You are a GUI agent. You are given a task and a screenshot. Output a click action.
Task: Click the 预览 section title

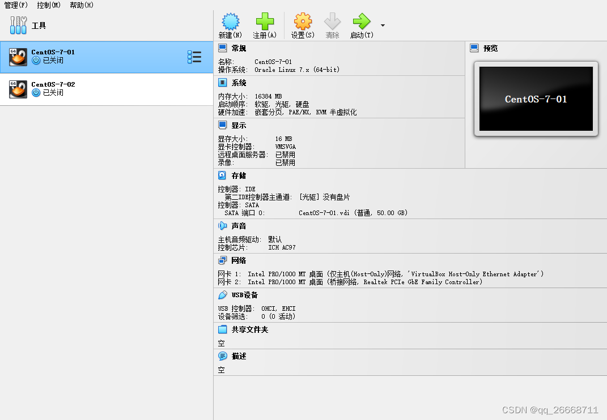point(490,48)
